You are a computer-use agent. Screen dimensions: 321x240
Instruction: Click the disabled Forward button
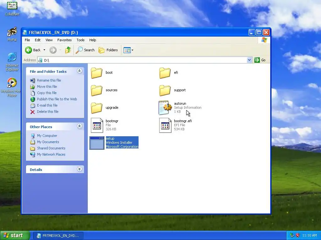coord(53,50)
